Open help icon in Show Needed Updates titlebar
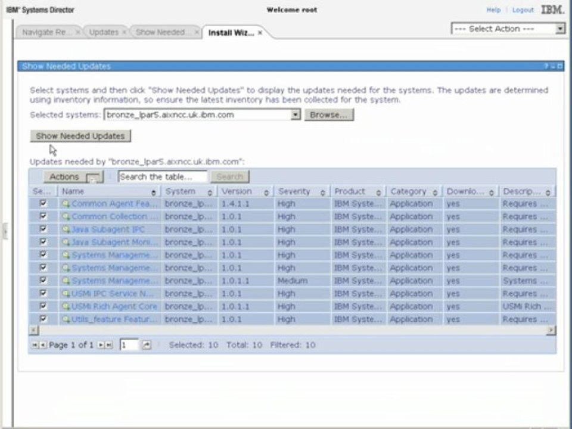This screenshot has height=429, width=572. click(x=546, y=66)
